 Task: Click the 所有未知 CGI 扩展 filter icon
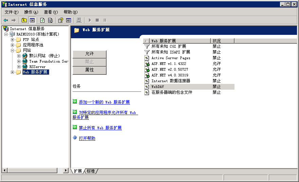pyautogui.click(x=147, y=46)
